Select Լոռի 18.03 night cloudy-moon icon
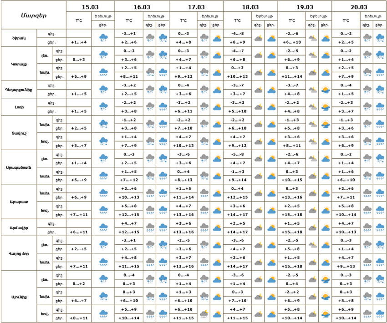This screenshot has height=323, width=387. (x=258, y=107)
